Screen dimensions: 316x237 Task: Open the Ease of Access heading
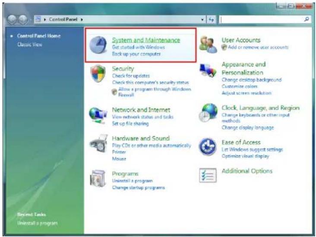click(241, 142)
